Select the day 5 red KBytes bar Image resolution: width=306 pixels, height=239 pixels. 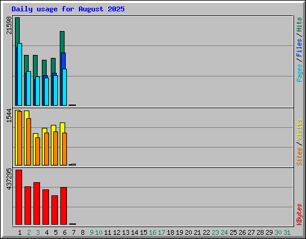54,210
